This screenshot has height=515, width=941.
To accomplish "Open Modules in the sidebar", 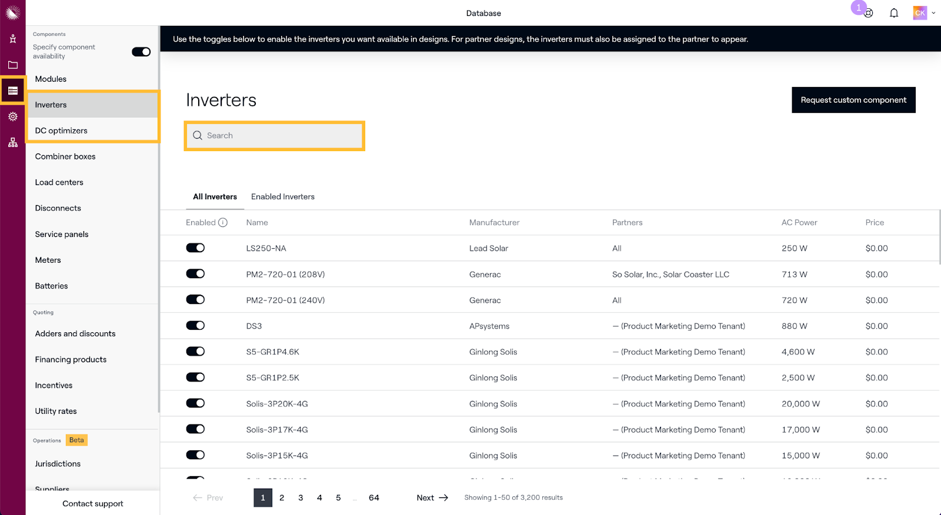I will [x=92, y=79].
